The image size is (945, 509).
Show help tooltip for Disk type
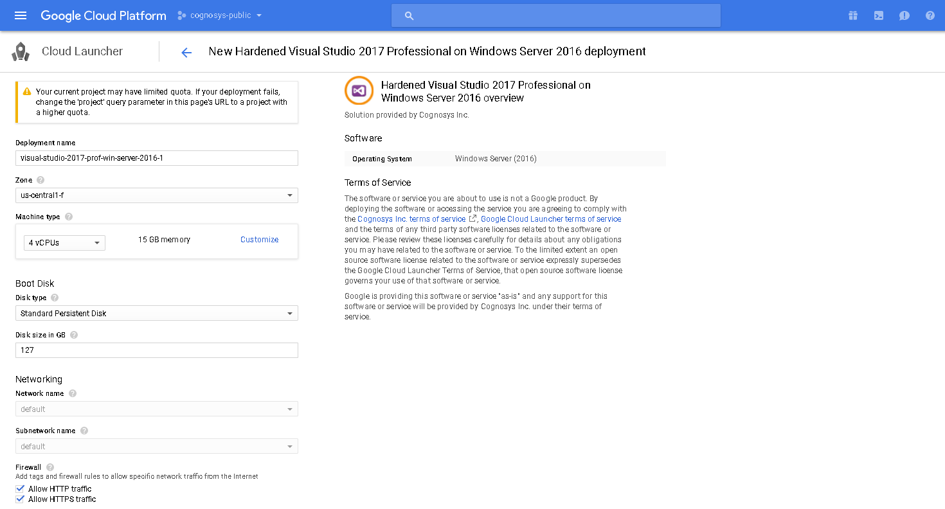tap(55, 298)
